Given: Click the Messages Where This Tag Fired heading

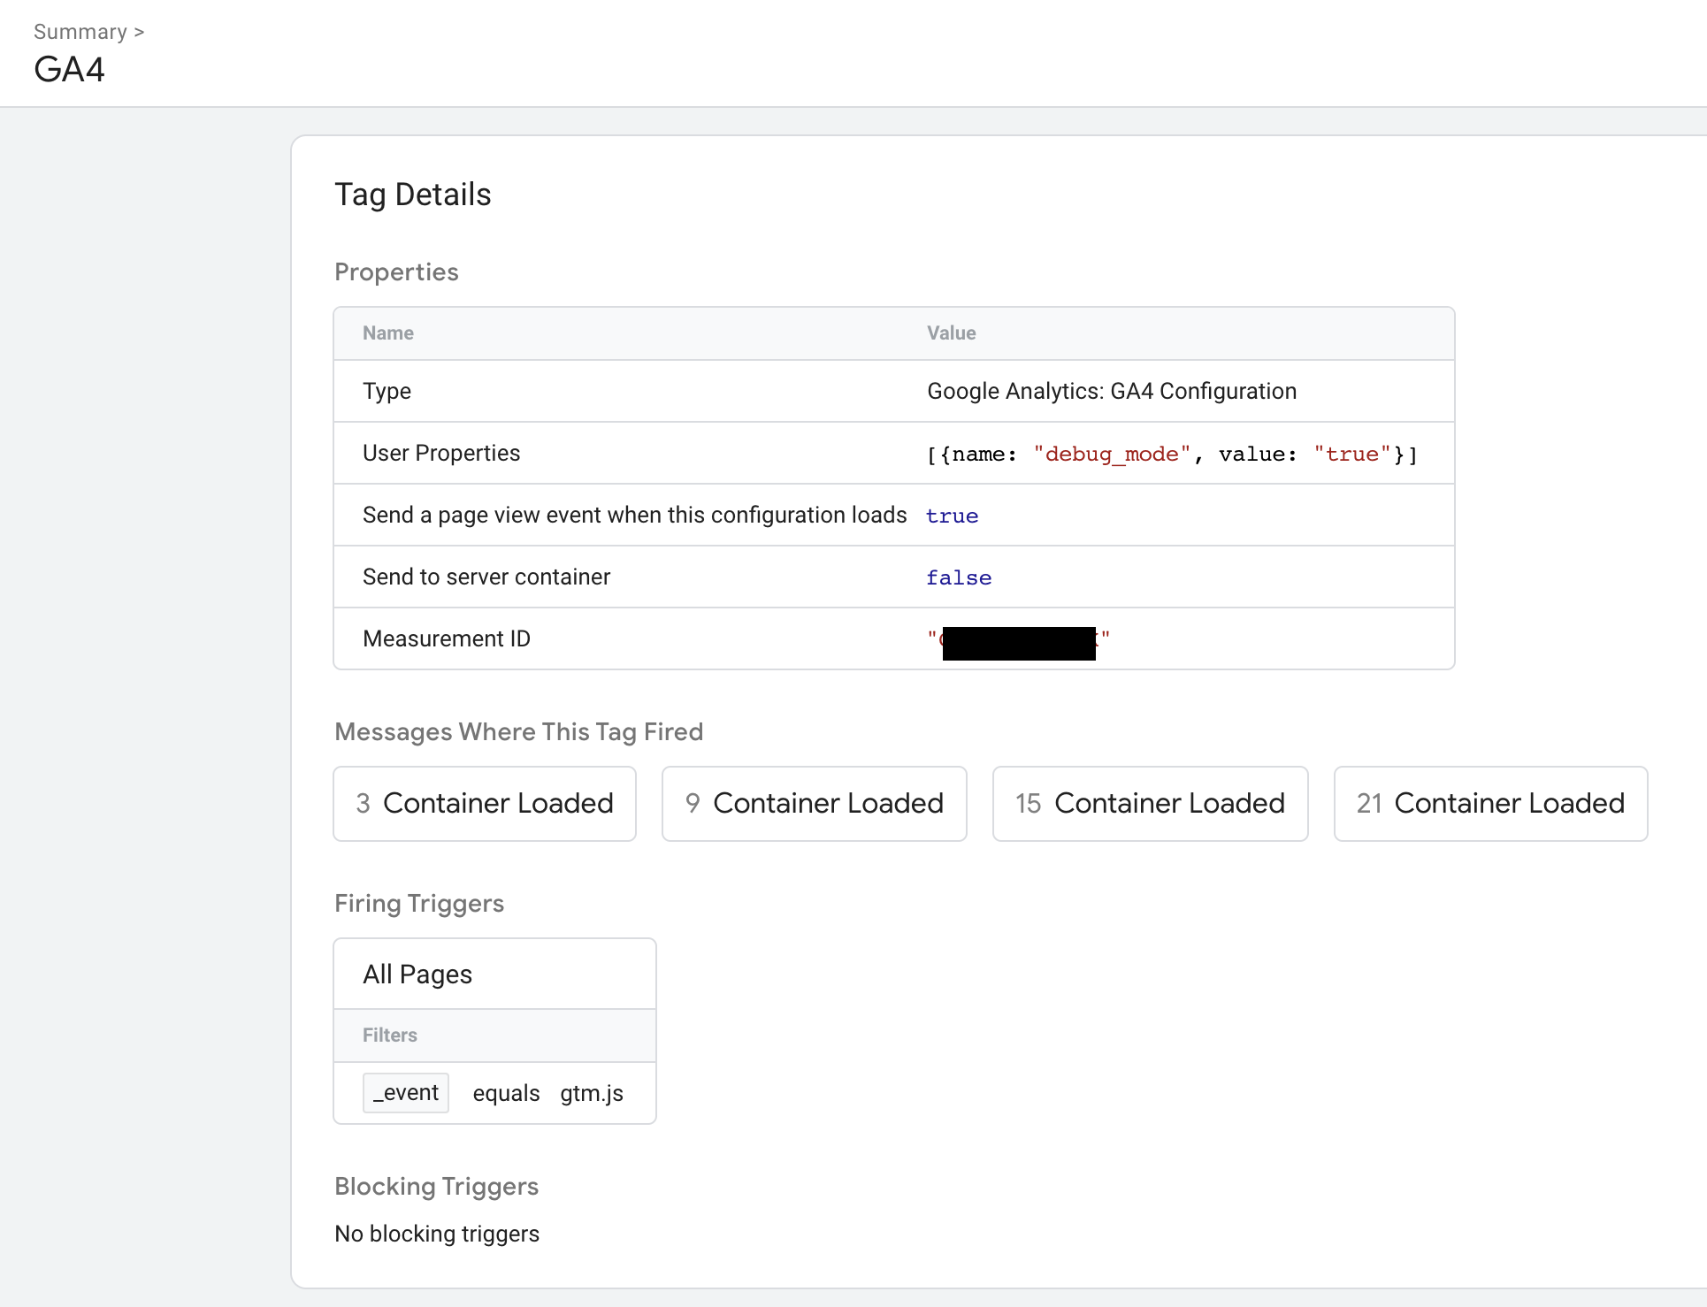Looking at the screenshot, I should (518, 732).
